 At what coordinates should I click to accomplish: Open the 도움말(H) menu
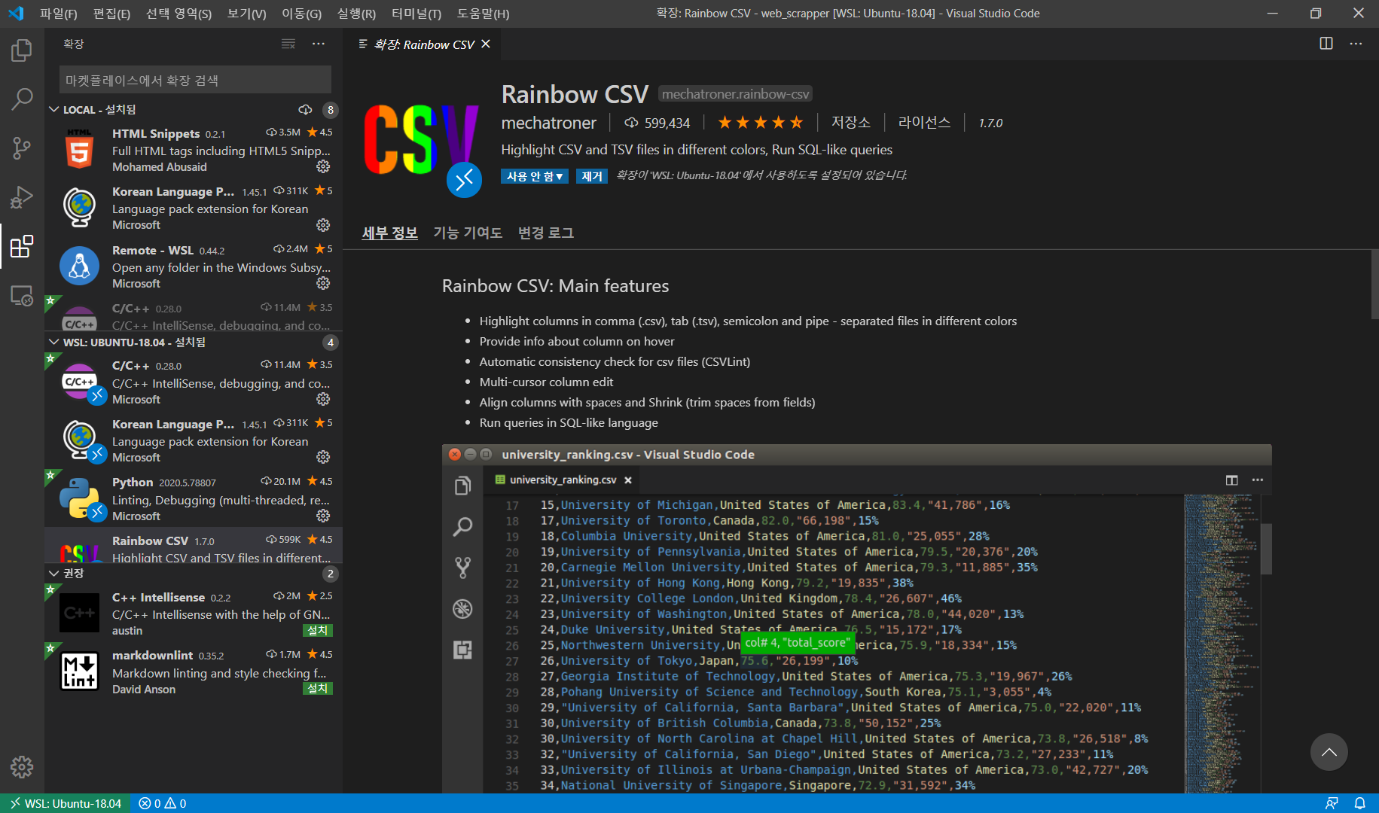pos(483,14)
